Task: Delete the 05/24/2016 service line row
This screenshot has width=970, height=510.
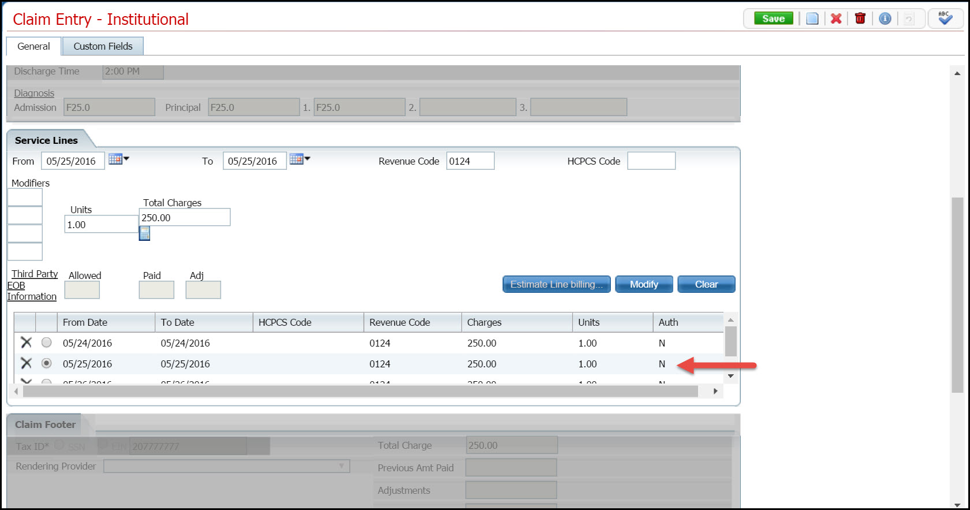Action: tap(26, 343)
